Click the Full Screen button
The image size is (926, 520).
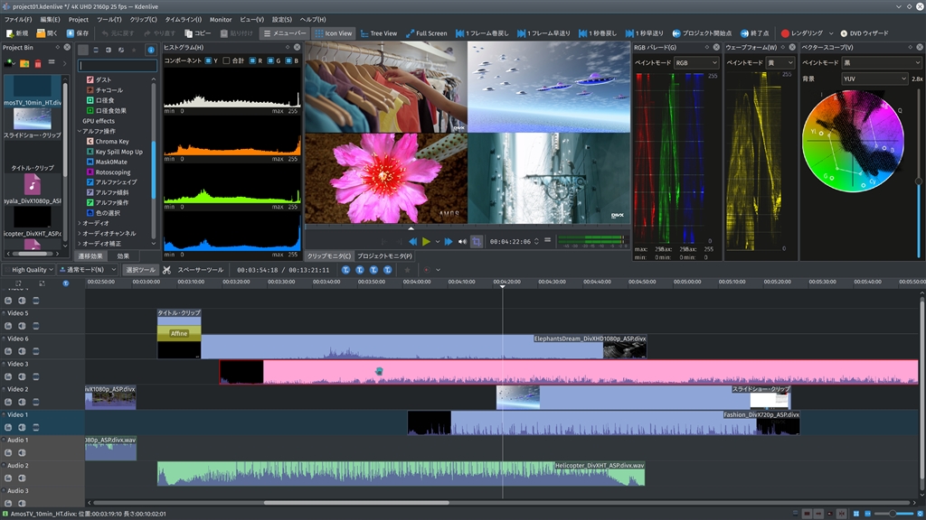[x=425, y=33]
